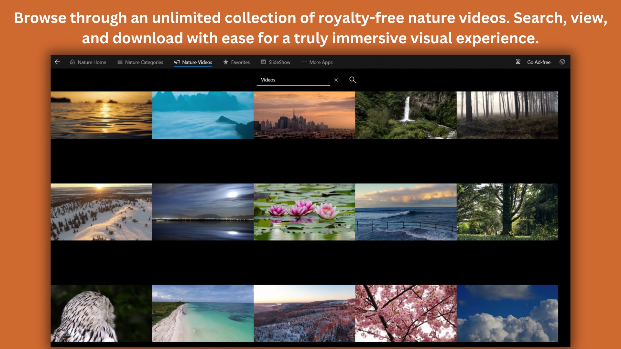621x349 pixels.
Task: Click the SlideShow icon
Action: [263, 62]
